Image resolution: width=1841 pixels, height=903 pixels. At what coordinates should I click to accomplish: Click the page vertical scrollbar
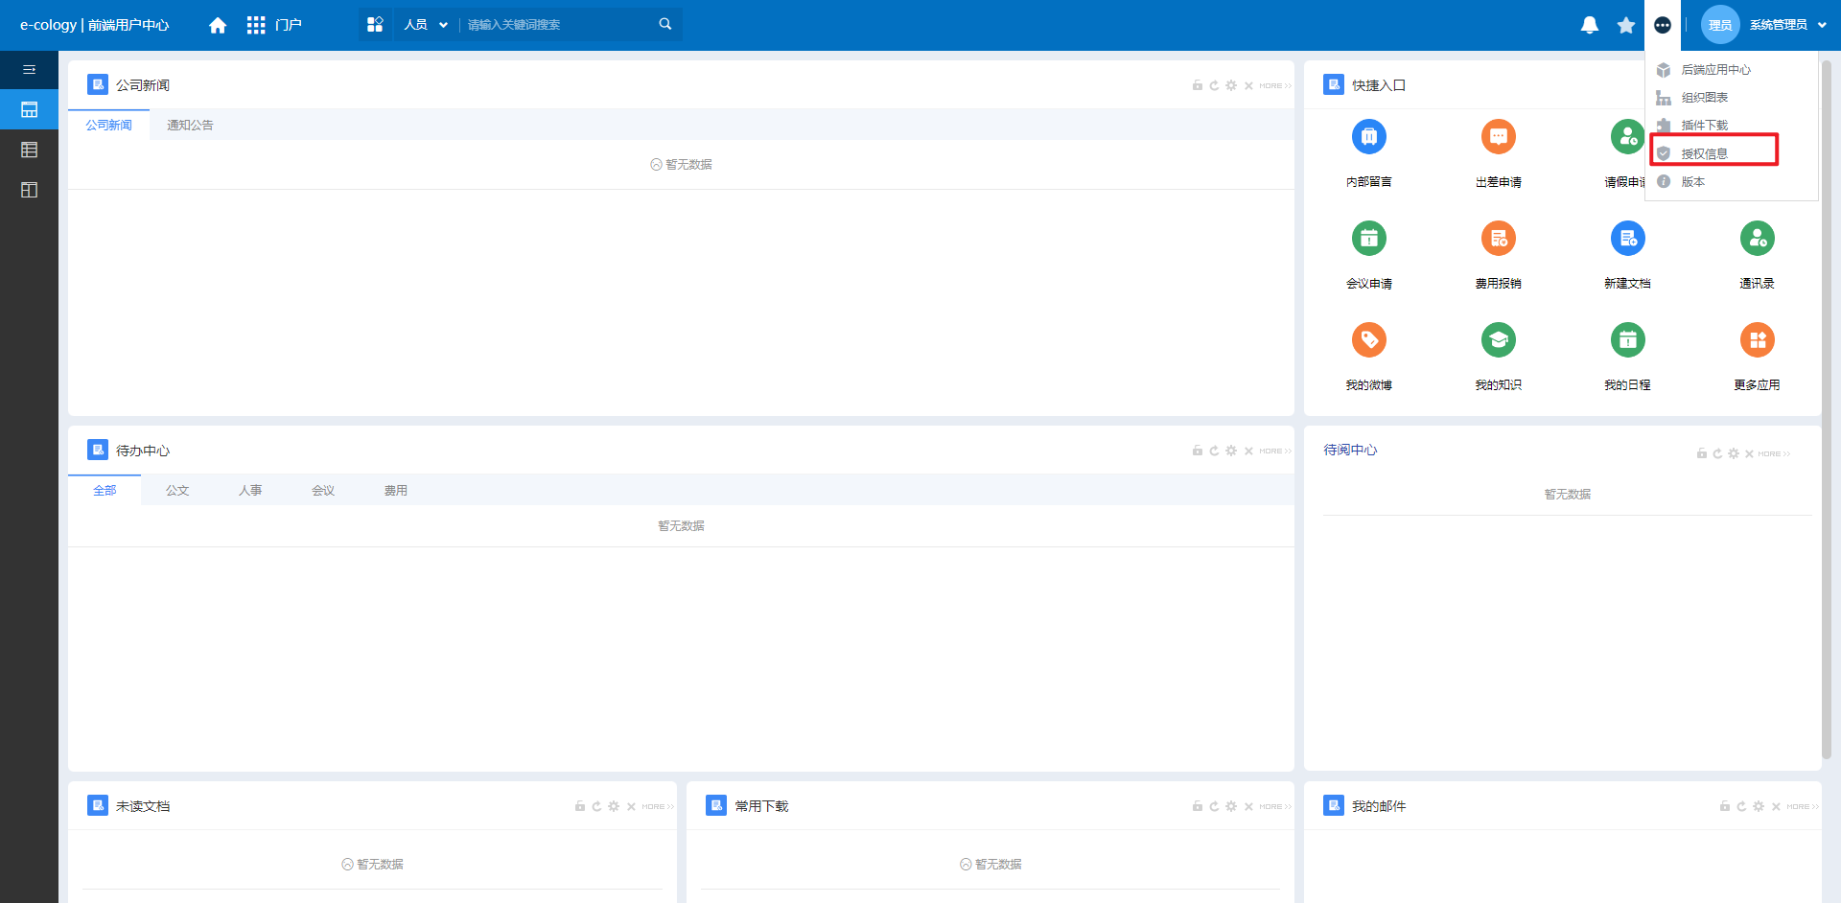[x=1827, y=407]
